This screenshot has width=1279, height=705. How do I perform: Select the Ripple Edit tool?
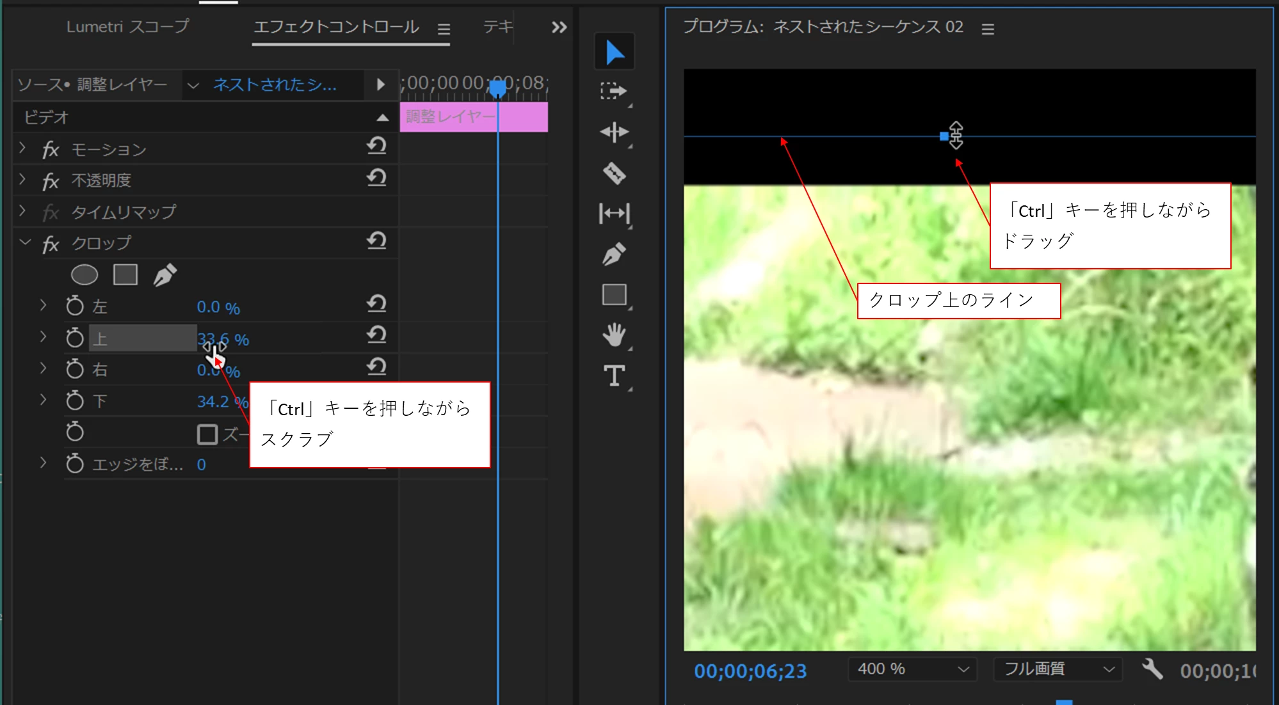(614, 132)
